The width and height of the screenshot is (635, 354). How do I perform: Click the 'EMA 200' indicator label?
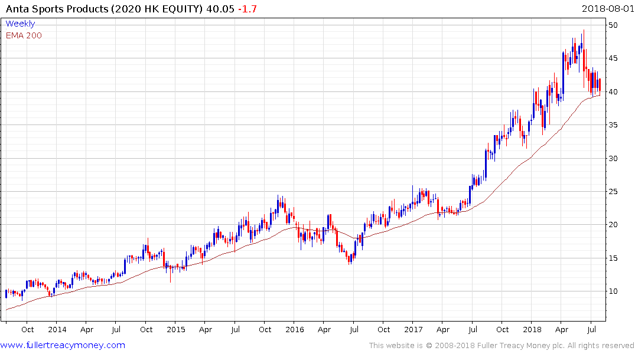[x=24, y=35]
